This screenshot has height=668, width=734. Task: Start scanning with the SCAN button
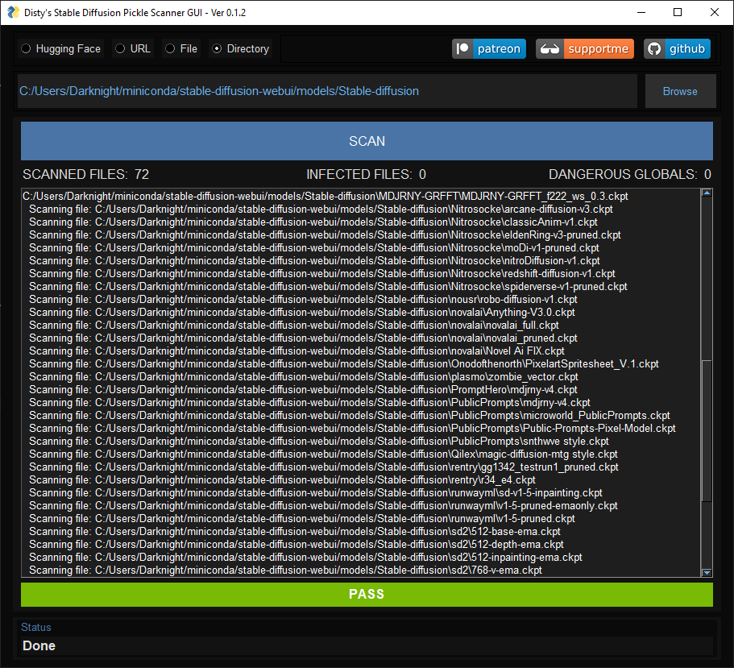click(x=367, y=141)
